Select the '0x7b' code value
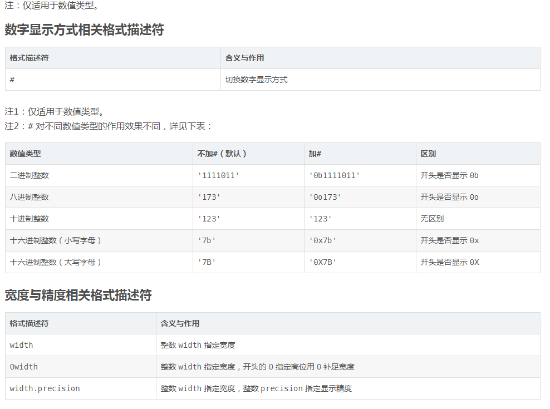Viewport: 550px width, 409px height. point(323,240)
